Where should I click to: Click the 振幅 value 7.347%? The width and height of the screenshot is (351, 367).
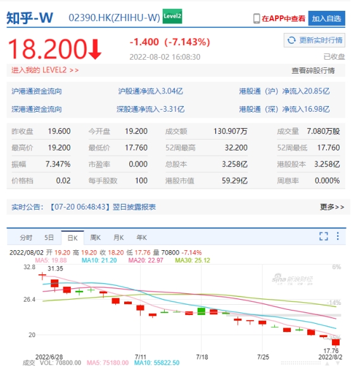[x=58, y=164]
